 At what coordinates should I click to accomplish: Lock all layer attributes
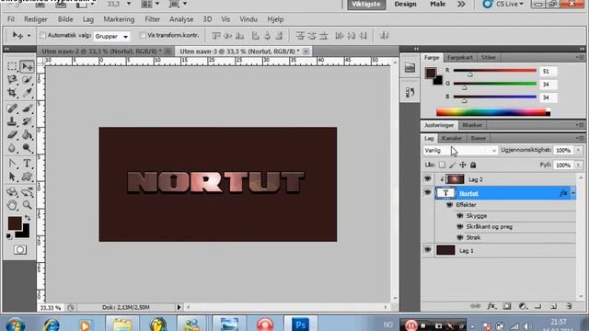[473, 165]
